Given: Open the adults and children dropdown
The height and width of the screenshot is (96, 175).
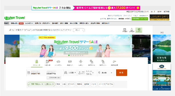Looking at the screenshot, I should pos(87,73).
